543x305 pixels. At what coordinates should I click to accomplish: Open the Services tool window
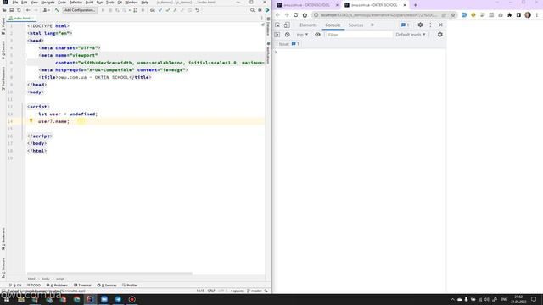(x=107, y=286)
